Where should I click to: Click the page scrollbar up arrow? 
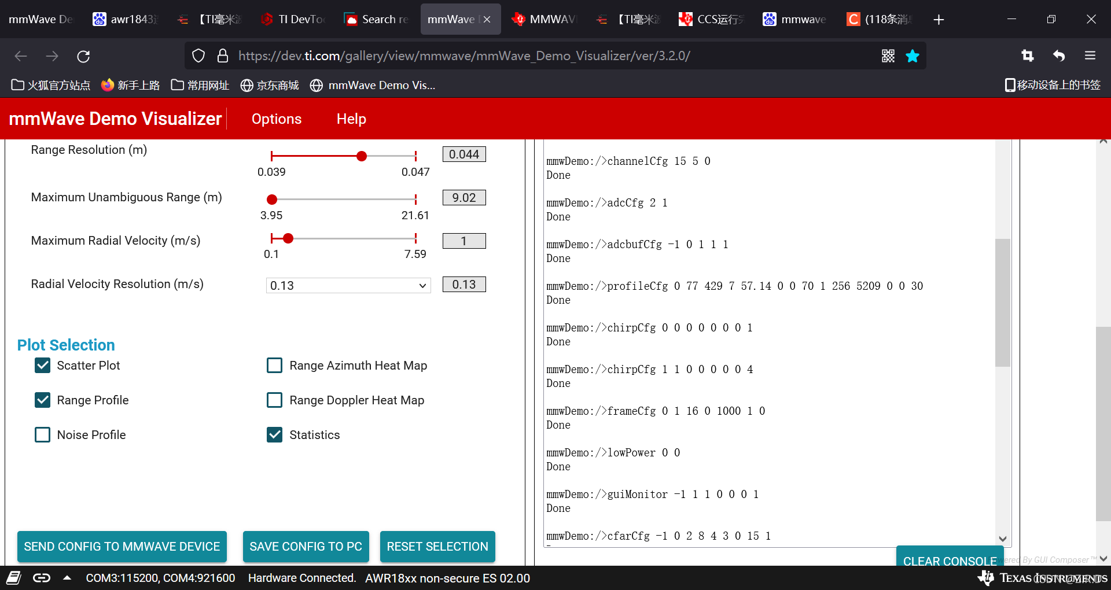click(x=1103, y=142)
